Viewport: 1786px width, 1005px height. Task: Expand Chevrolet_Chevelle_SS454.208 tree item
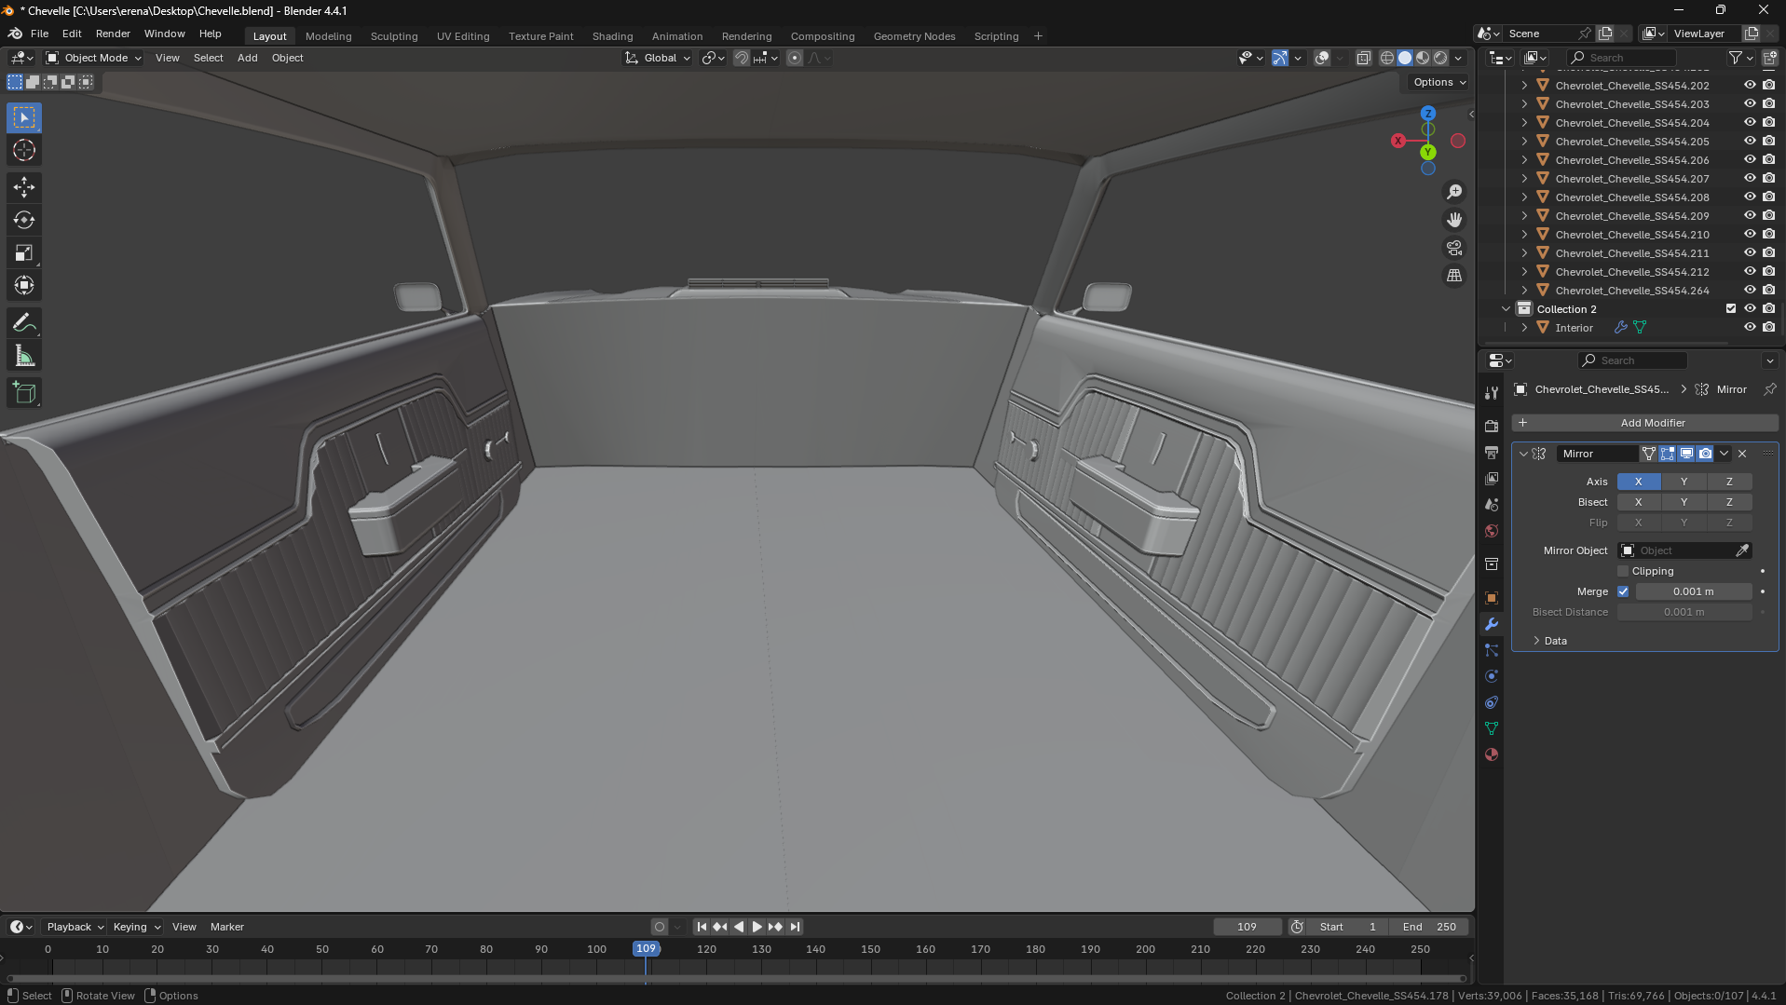pos(1524,197)
